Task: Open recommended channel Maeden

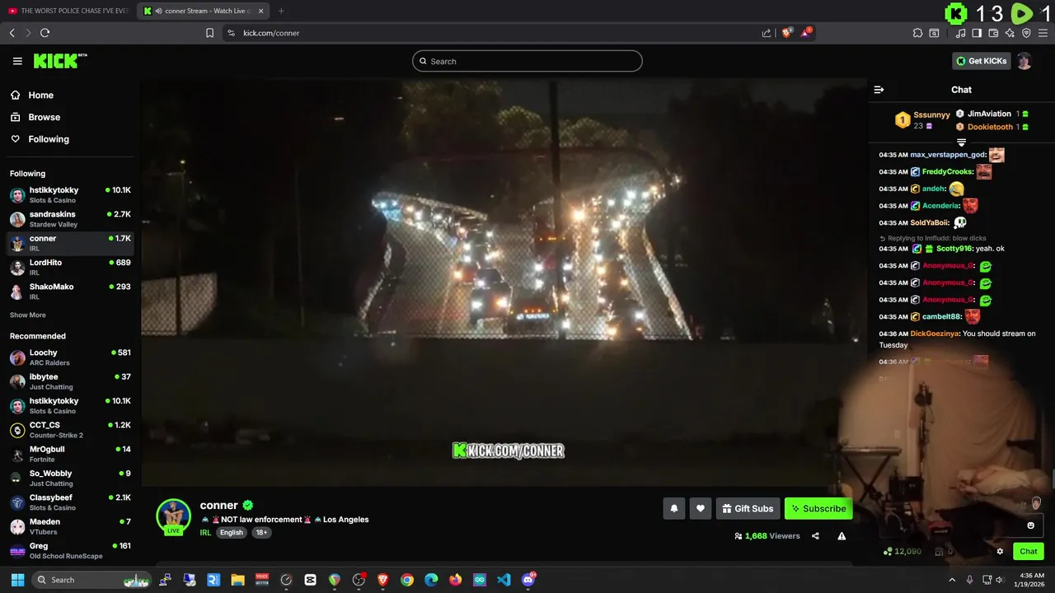Action: point(70,526)
